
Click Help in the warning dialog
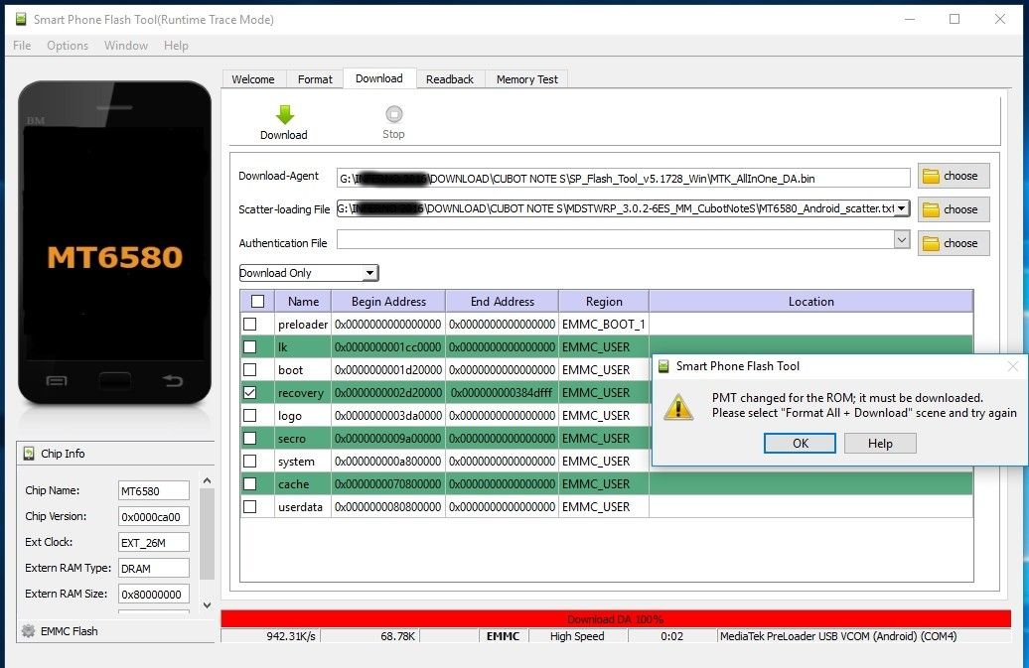pos(880,443)
